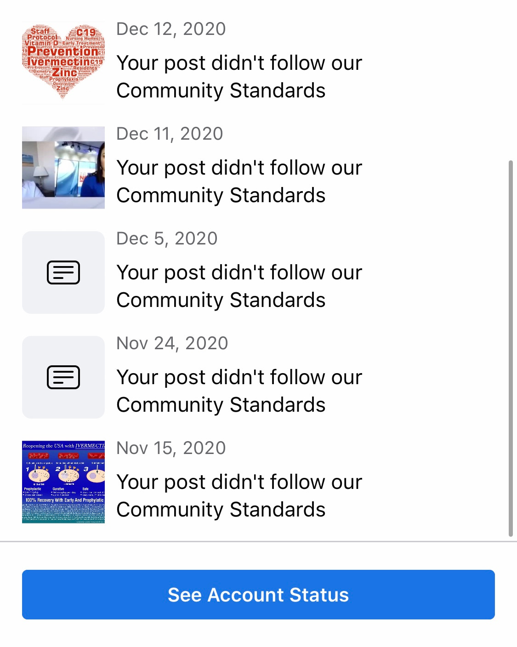Select the Nov 15, 2020 date label
The height and width of the screenshot is (647, 517).
point(171,448)
